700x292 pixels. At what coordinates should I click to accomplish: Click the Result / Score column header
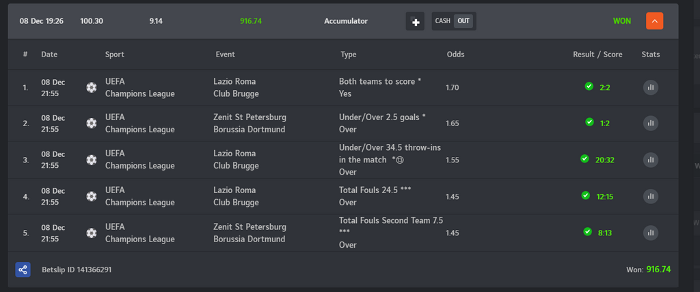click(x=597, y=55)
